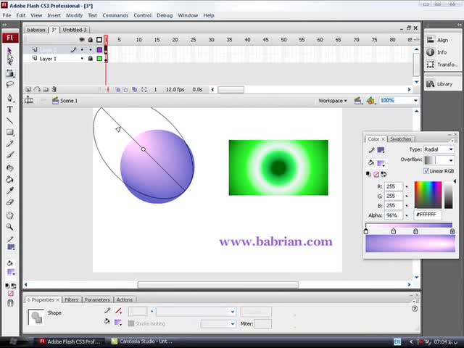
Task: Click Adobe Flash CS3 taskbar button
Action: click(70, 341)
